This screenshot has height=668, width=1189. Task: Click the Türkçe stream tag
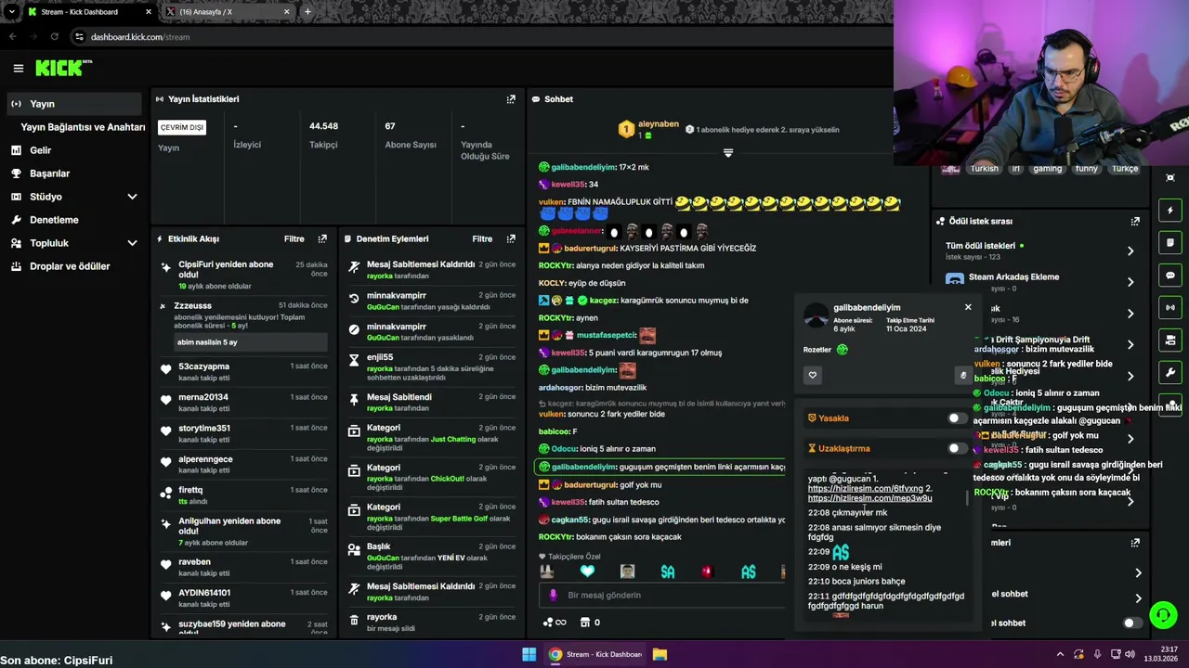click(1125, 169)
